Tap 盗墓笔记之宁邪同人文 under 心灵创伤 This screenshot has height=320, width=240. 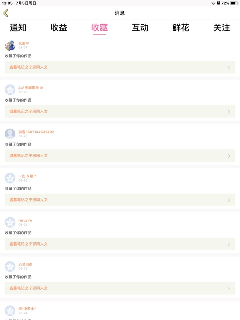[28, 288]
